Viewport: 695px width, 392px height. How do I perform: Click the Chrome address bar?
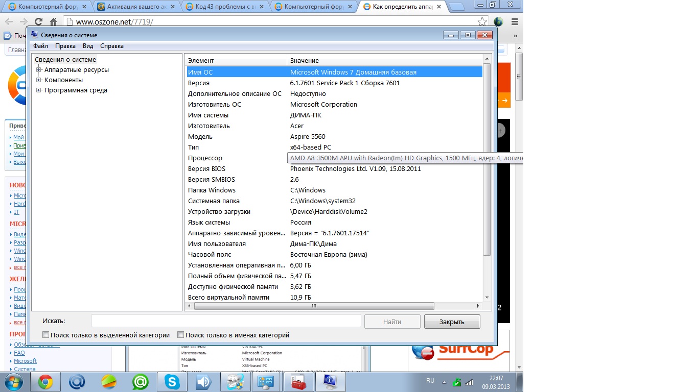(276, 22)
